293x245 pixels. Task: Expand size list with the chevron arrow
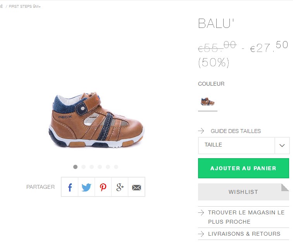(x=282, y=145)
